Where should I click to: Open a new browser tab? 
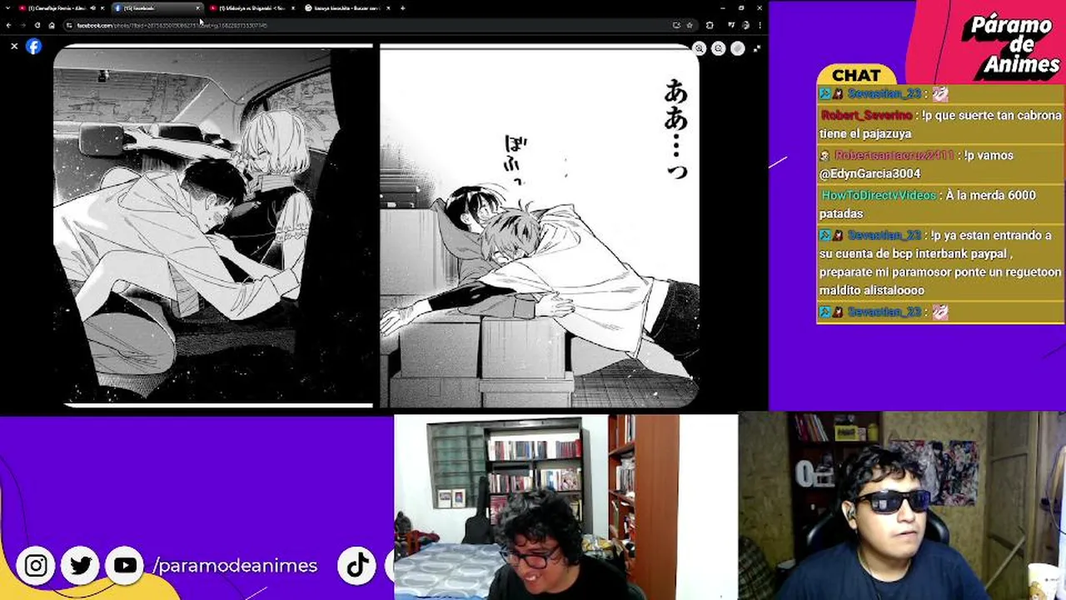click(402, 8)
